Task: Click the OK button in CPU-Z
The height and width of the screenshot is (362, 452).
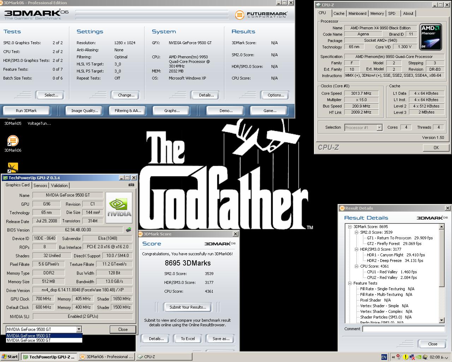Action: click(436, 147)
